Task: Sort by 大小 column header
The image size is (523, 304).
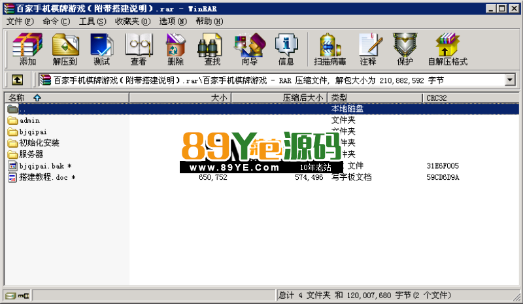Action: click(180, 98)
